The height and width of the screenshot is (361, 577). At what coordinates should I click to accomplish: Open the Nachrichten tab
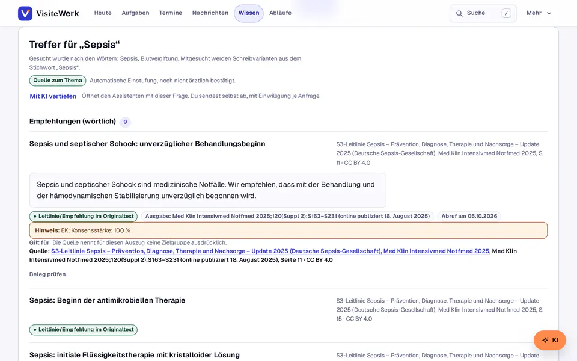click(210, 13)
